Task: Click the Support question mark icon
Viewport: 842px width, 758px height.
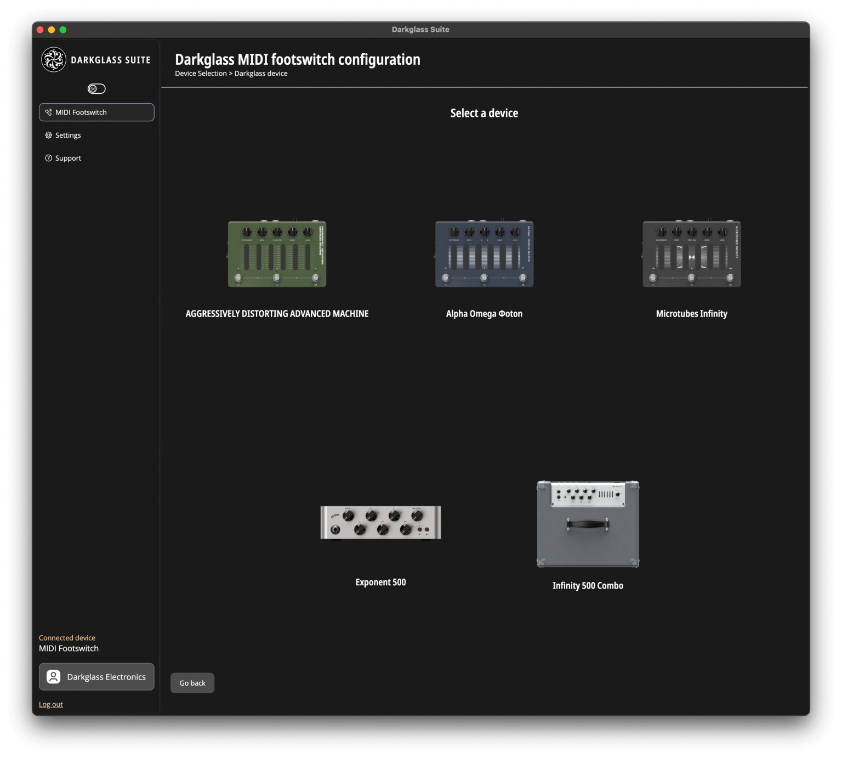Action: tap(49, 159)
